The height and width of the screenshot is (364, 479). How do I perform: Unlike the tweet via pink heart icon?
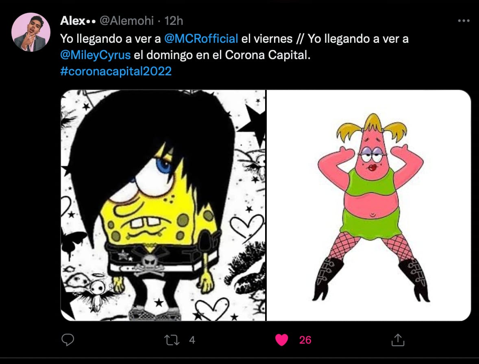pyautogui.click(x=282, y=340)
